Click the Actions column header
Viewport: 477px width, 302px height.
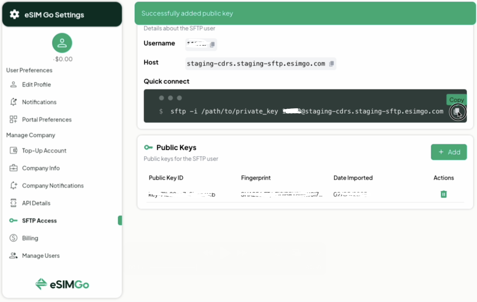point(444,178)
